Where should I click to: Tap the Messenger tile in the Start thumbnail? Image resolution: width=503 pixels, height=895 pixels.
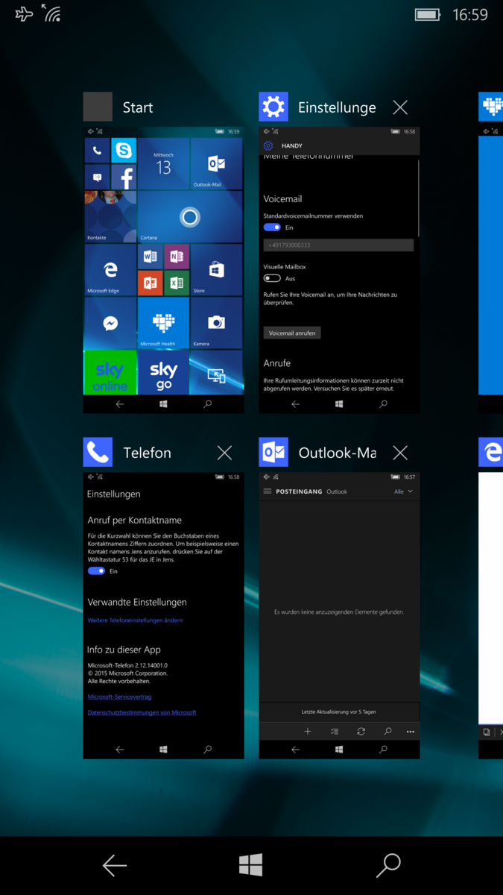click(x=110, y=323)
